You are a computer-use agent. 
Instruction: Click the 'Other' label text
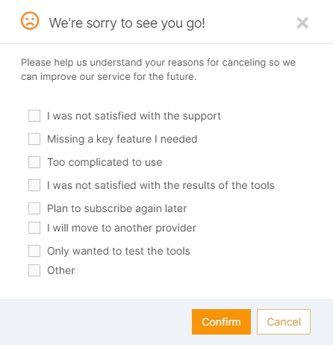tap(61, 270)
